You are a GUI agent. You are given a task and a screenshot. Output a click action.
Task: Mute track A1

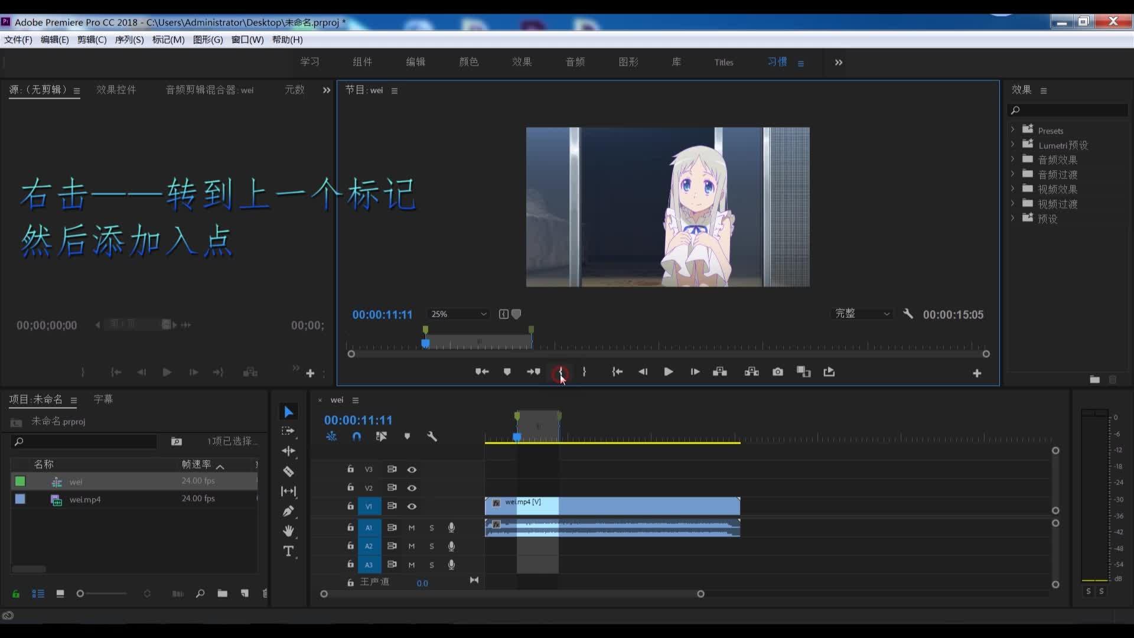click(x=412, y=528)
